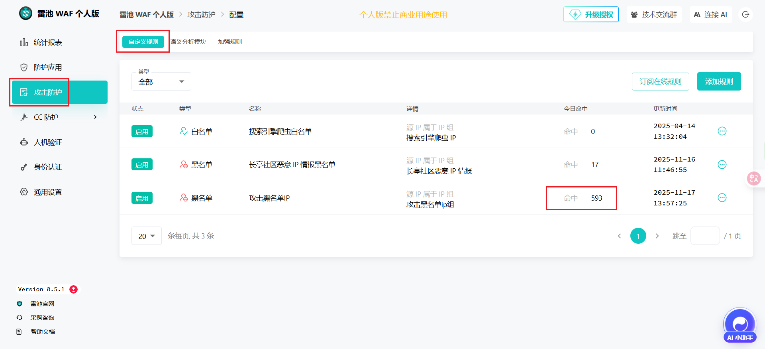The image size is (765, 349).
Task: Click the version update alert icon
Action: (x=73, y=289)
